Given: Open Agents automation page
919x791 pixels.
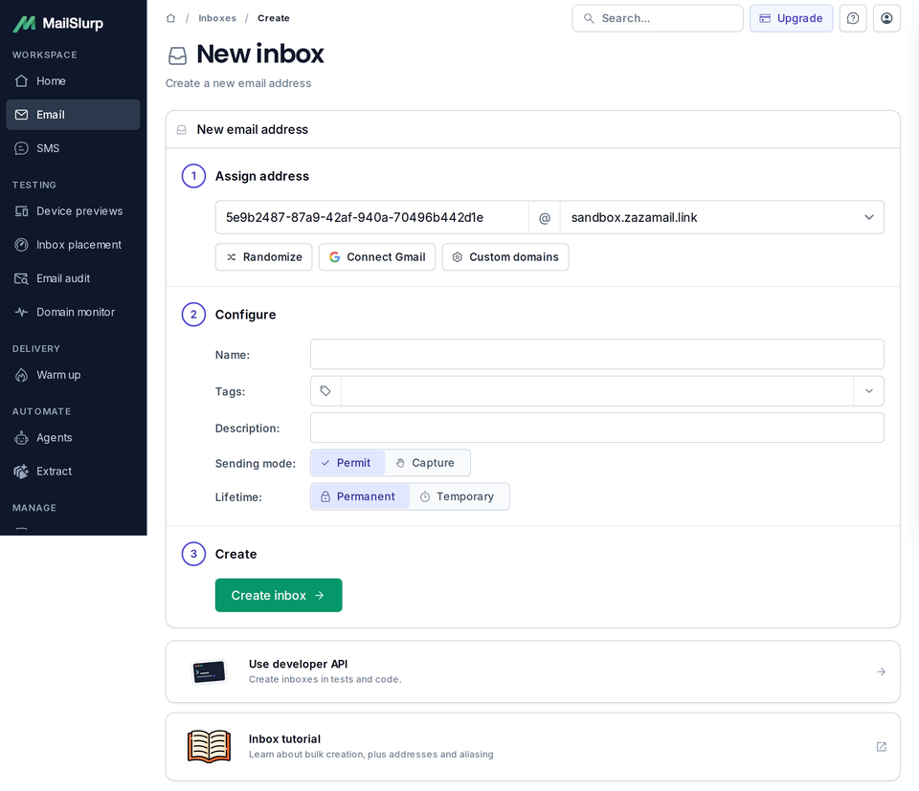Looking at the screenshot, I should (73, 437).
